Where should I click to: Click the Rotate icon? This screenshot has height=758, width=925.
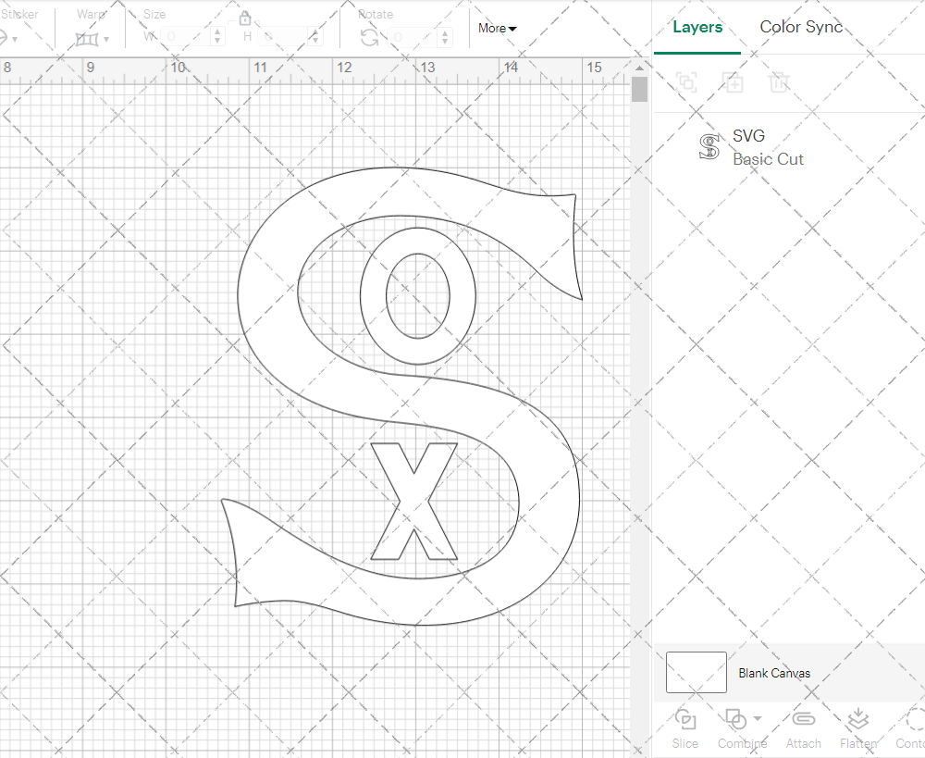tap(370, 37)
